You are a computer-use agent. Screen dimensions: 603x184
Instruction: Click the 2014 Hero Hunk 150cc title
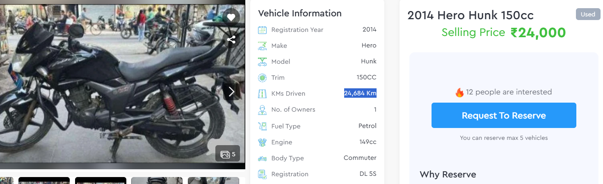471,16
